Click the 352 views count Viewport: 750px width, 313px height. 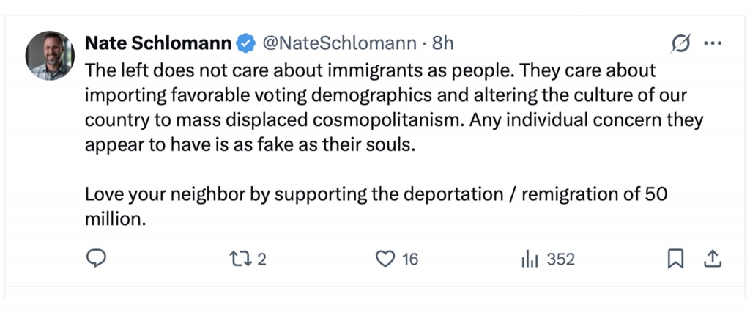tap(561, 259)
